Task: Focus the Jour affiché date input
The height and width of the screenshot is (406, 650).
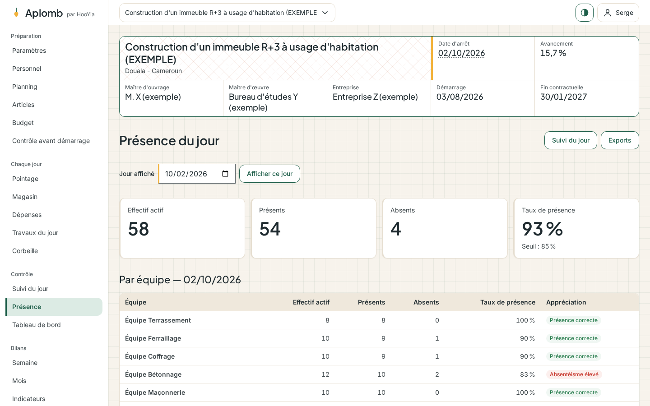Action: tap(197, 174)
